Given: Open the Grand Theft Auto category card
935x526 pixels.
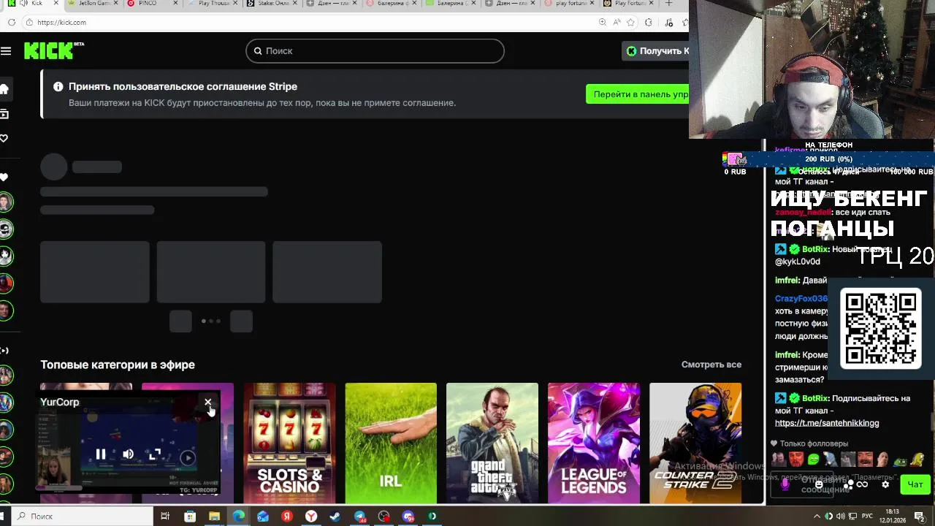Looking at the screenshot, I should pyautogui.click(x=492, y=443).
